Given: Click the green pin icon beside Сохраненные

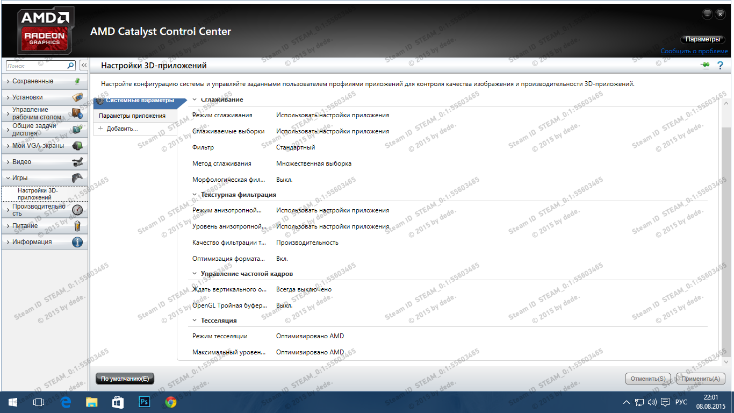Looking at the screenshot, I should 77,81.
